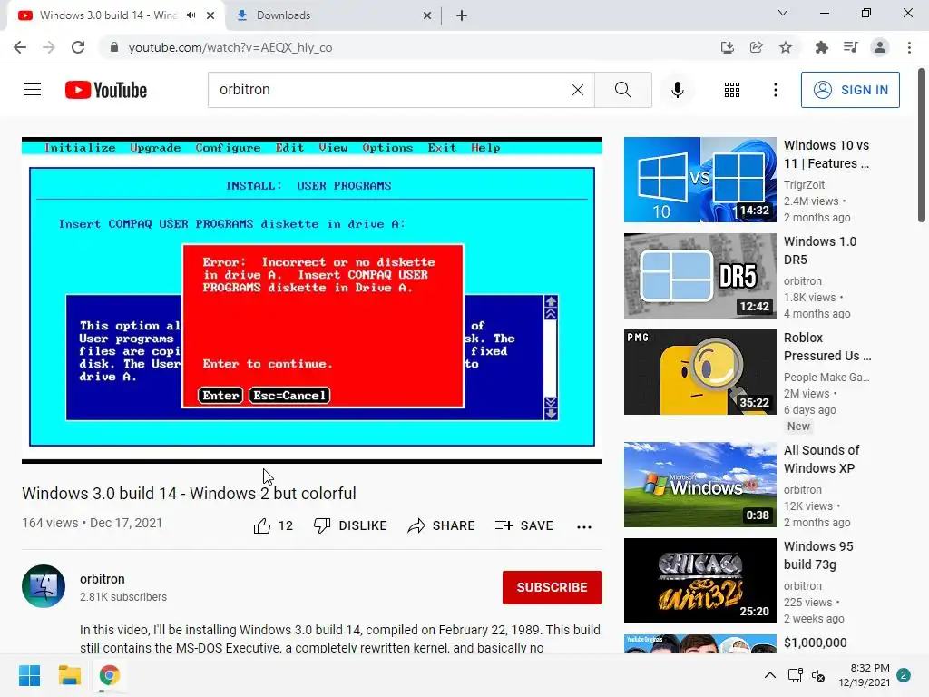Screen dimensions: 929x697
Task: Mute tab via speaker icon on YouTube tab
Action: [191, 15]
